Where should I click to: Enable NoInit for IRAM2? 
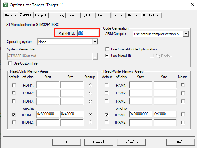tap(183, 122)
